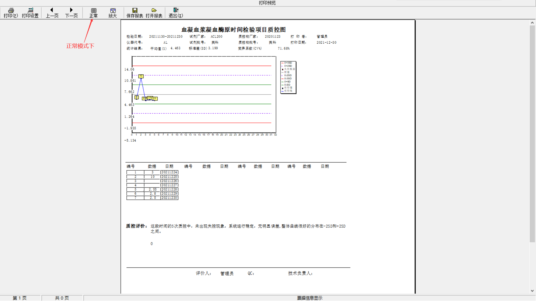Click the 质控物批号 label
The height and width of the screenshot is (301, 536).
pyautogui.click(x=248, y=43)
